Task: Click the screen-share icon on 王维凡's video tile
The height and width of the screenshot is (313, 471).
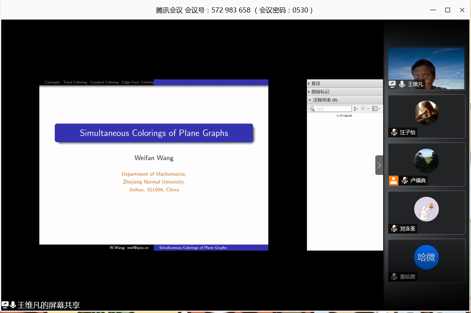Action: coord(392,84)
